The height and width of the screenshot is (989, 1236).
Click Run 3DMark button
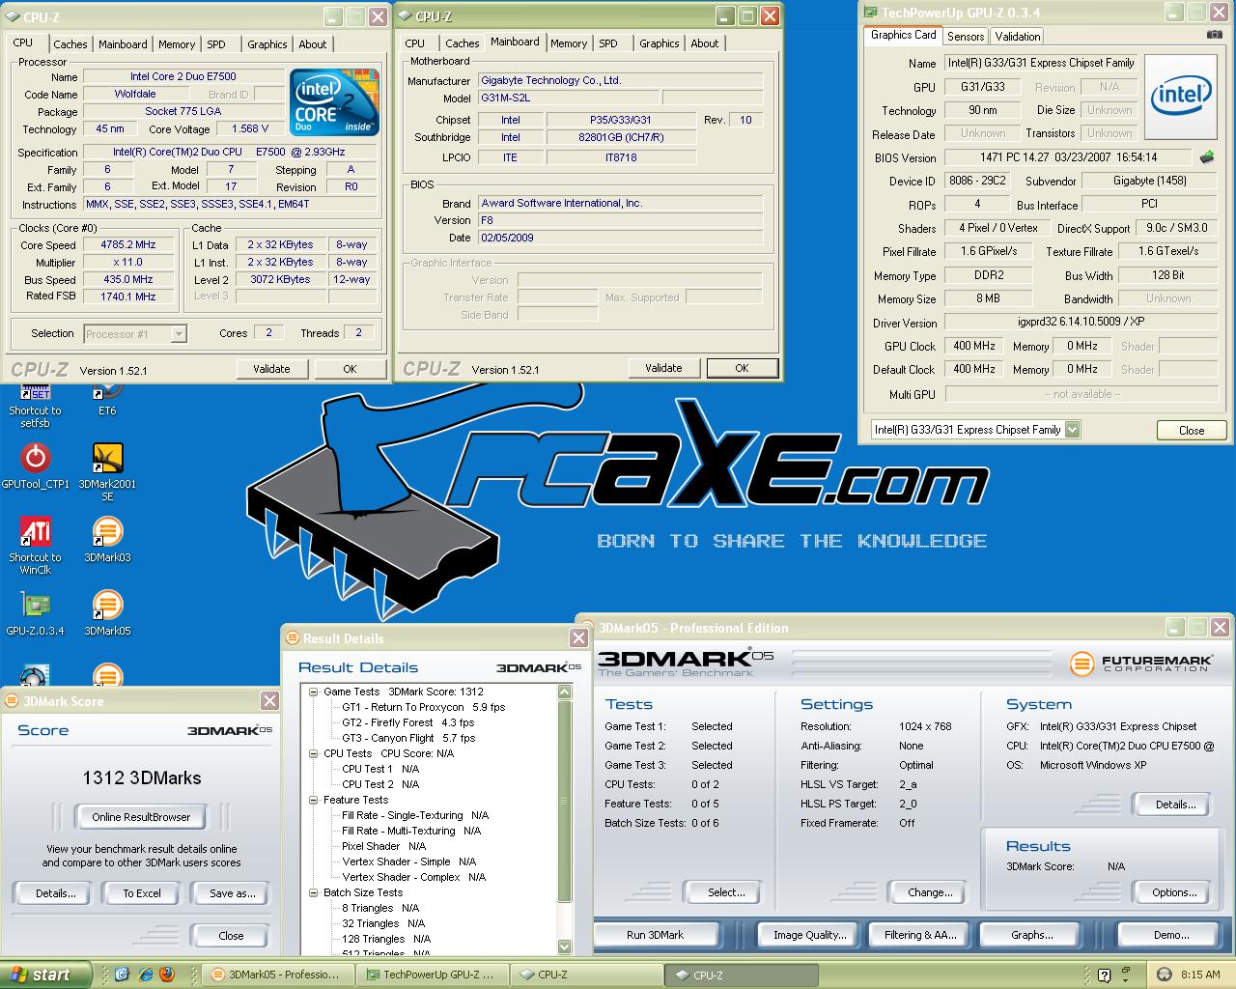pos(656,935)
